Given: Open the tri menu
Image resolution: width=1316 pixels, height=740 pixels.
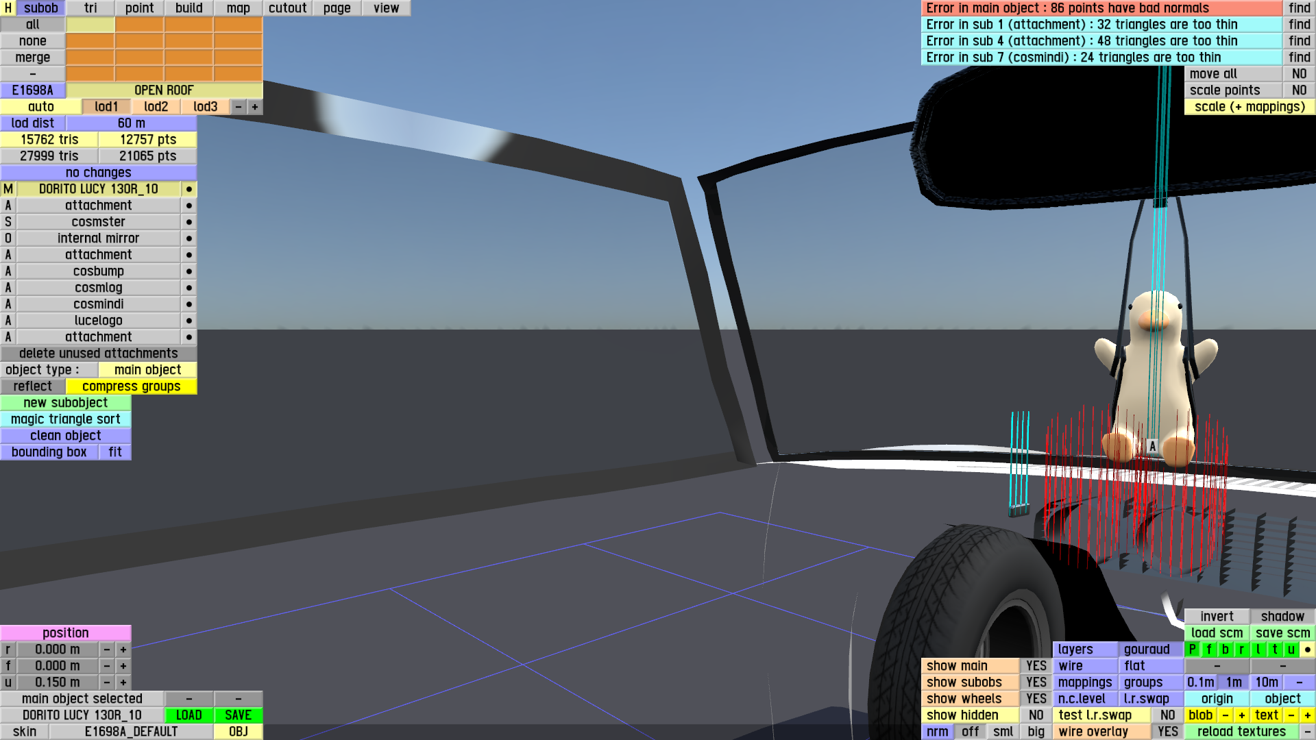Looking at the screenshot, I should (90, 8).
